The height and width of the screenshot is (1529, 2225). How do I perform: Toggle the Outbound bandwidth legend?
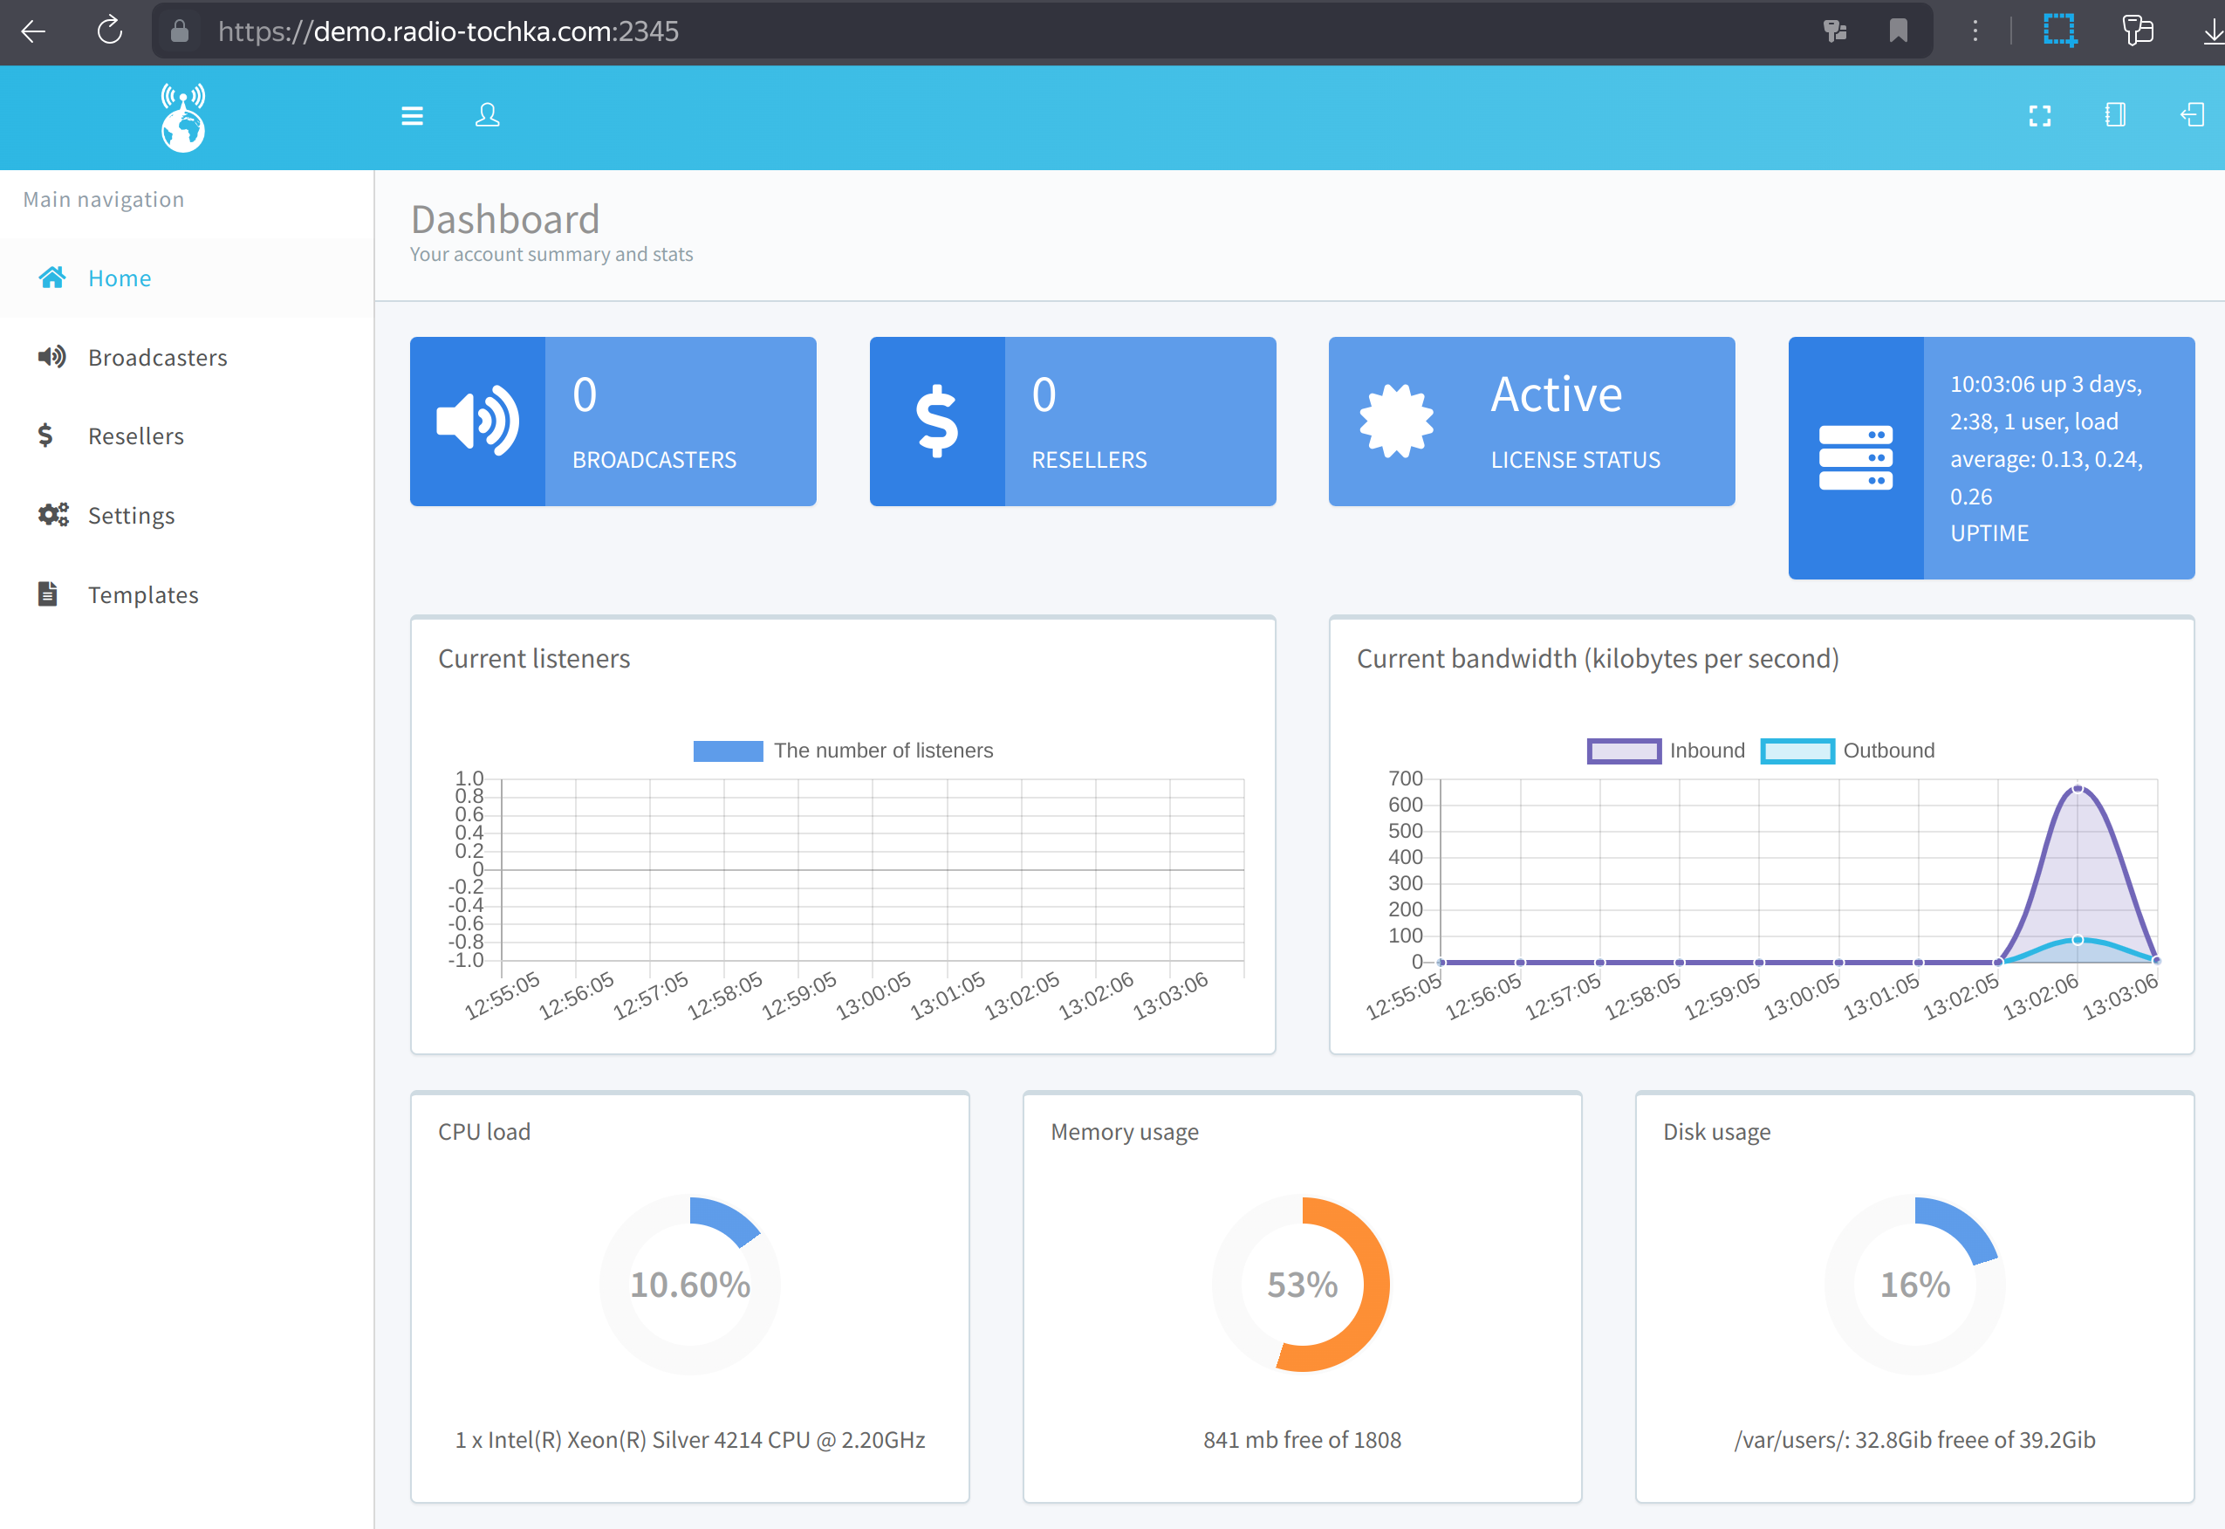pos(1846,751)
